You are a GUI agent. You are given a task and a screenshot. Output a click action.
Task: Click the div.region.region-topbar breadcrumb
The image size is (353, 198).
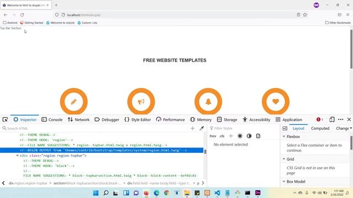click(28, 183)
